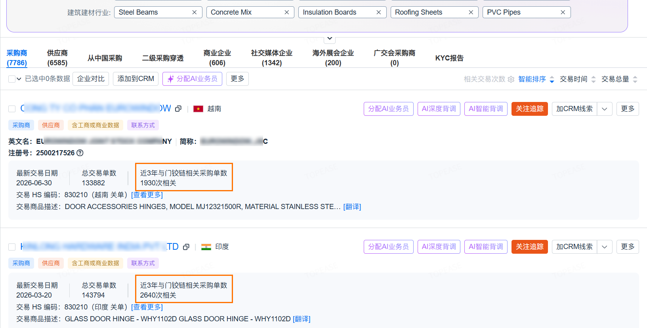Switch to the 海外展会企业 (200) tab

[x=333, y=58]
